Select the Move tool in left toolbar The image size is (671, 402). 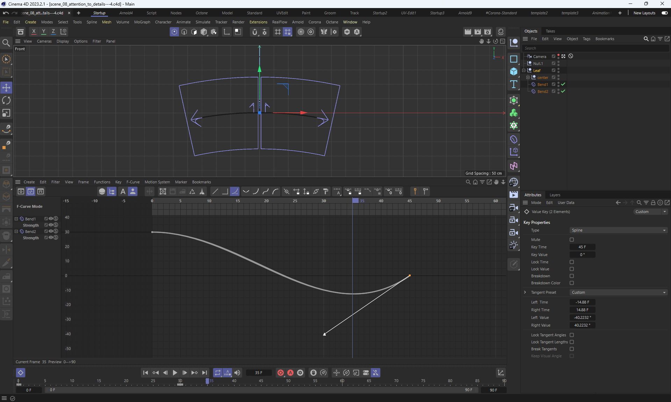[6, 88]
